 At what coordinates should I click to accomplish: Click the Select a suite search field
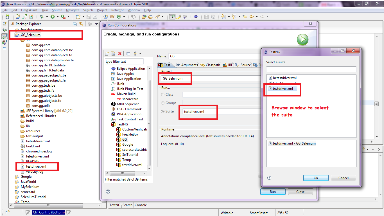[x=311, y=69]
